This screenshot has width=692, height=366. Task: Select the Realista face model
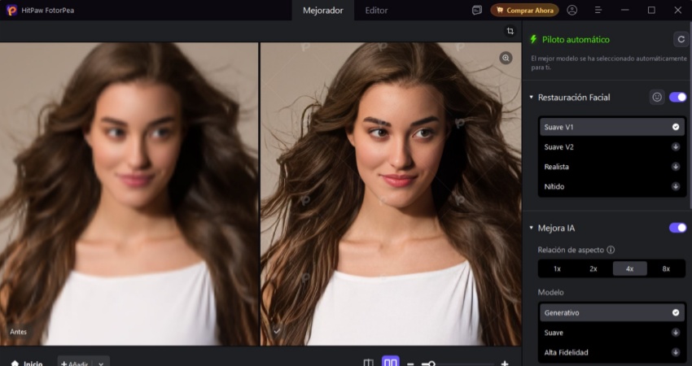pyautogui.click(x=611, y=167)
